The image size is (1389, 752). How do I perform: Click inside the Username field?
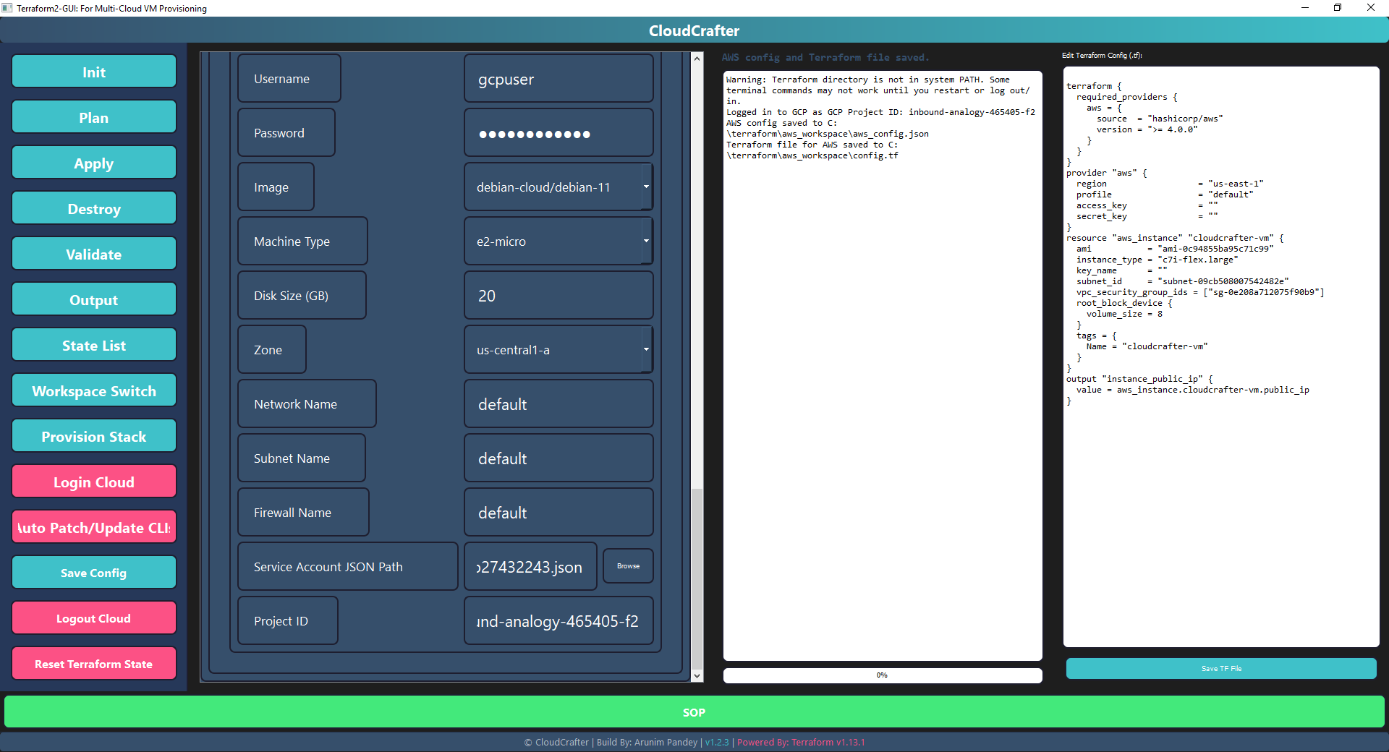pyautogui.click(x=558, y=79)
